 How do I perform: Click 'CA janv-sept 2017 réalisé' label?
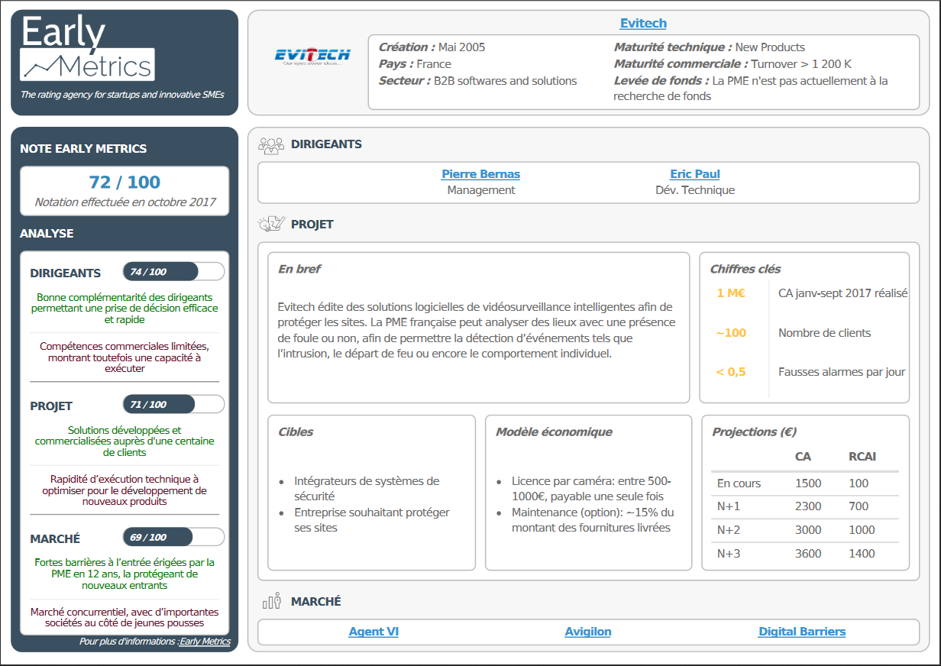tap(843, 293)
